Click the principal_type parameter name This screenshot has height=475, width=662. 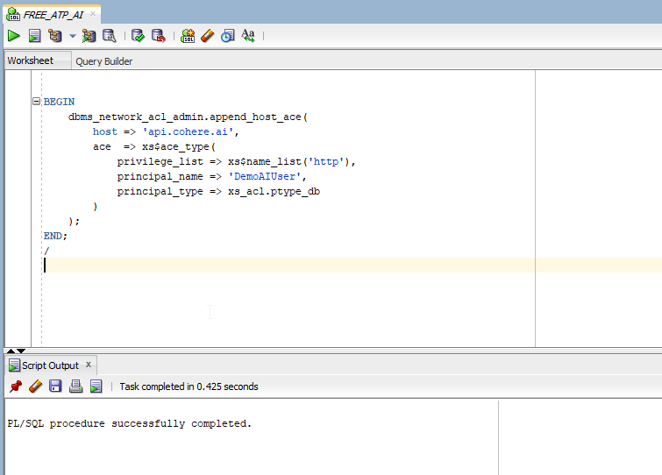pos(160,192)
